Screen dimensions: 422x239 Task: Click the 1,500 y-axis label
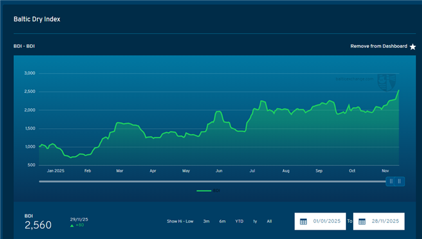click(30, 128)
